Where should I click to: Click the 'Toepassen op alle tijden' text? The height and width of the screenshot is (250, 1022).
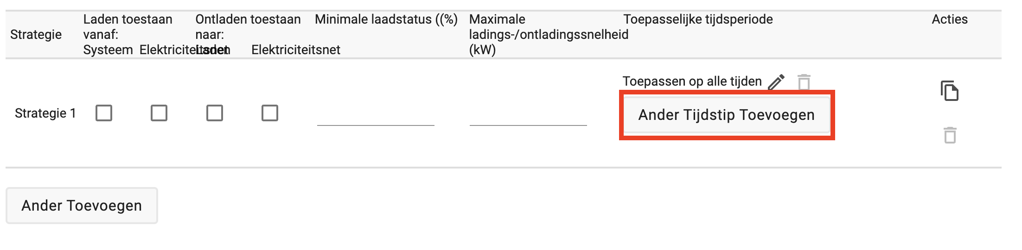(692, 81)
